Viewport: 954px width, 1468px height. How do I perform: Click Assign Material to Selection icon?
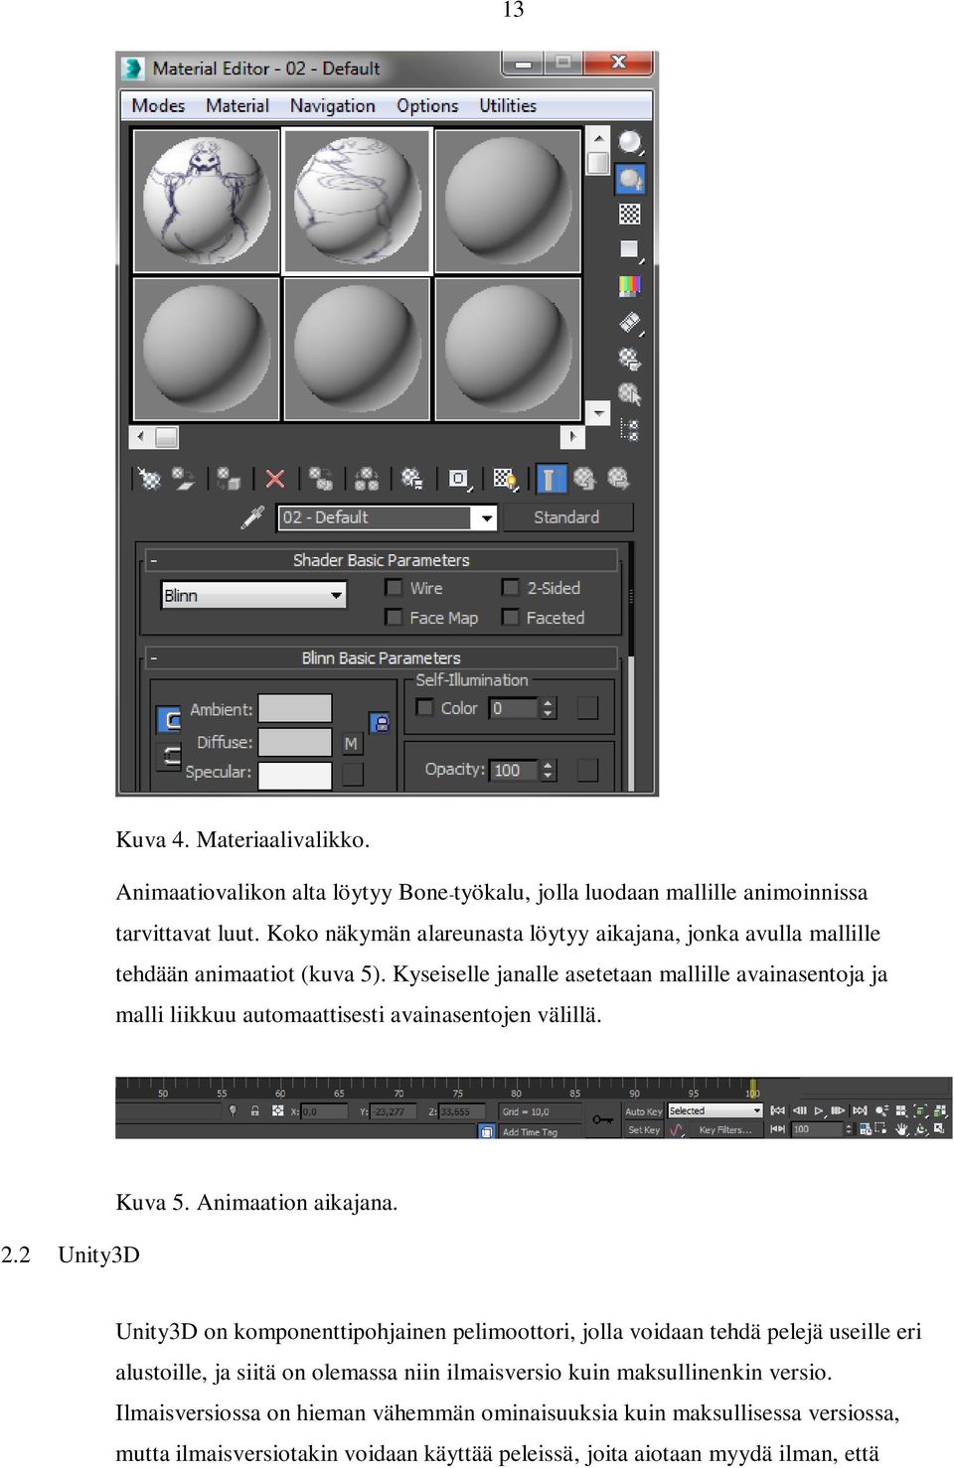229,479
